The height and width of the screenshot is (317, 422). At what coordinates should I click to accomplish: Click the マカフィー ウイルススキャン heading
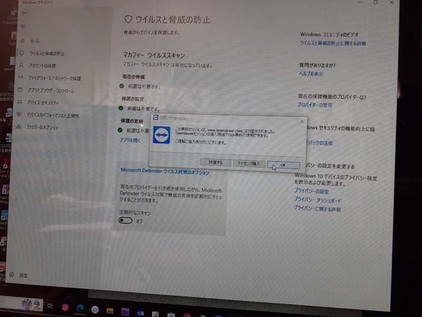(x=154, y=55)
